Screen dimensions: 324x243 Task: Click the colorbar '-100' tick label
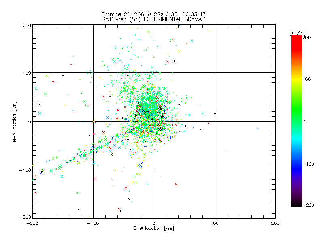308,164
